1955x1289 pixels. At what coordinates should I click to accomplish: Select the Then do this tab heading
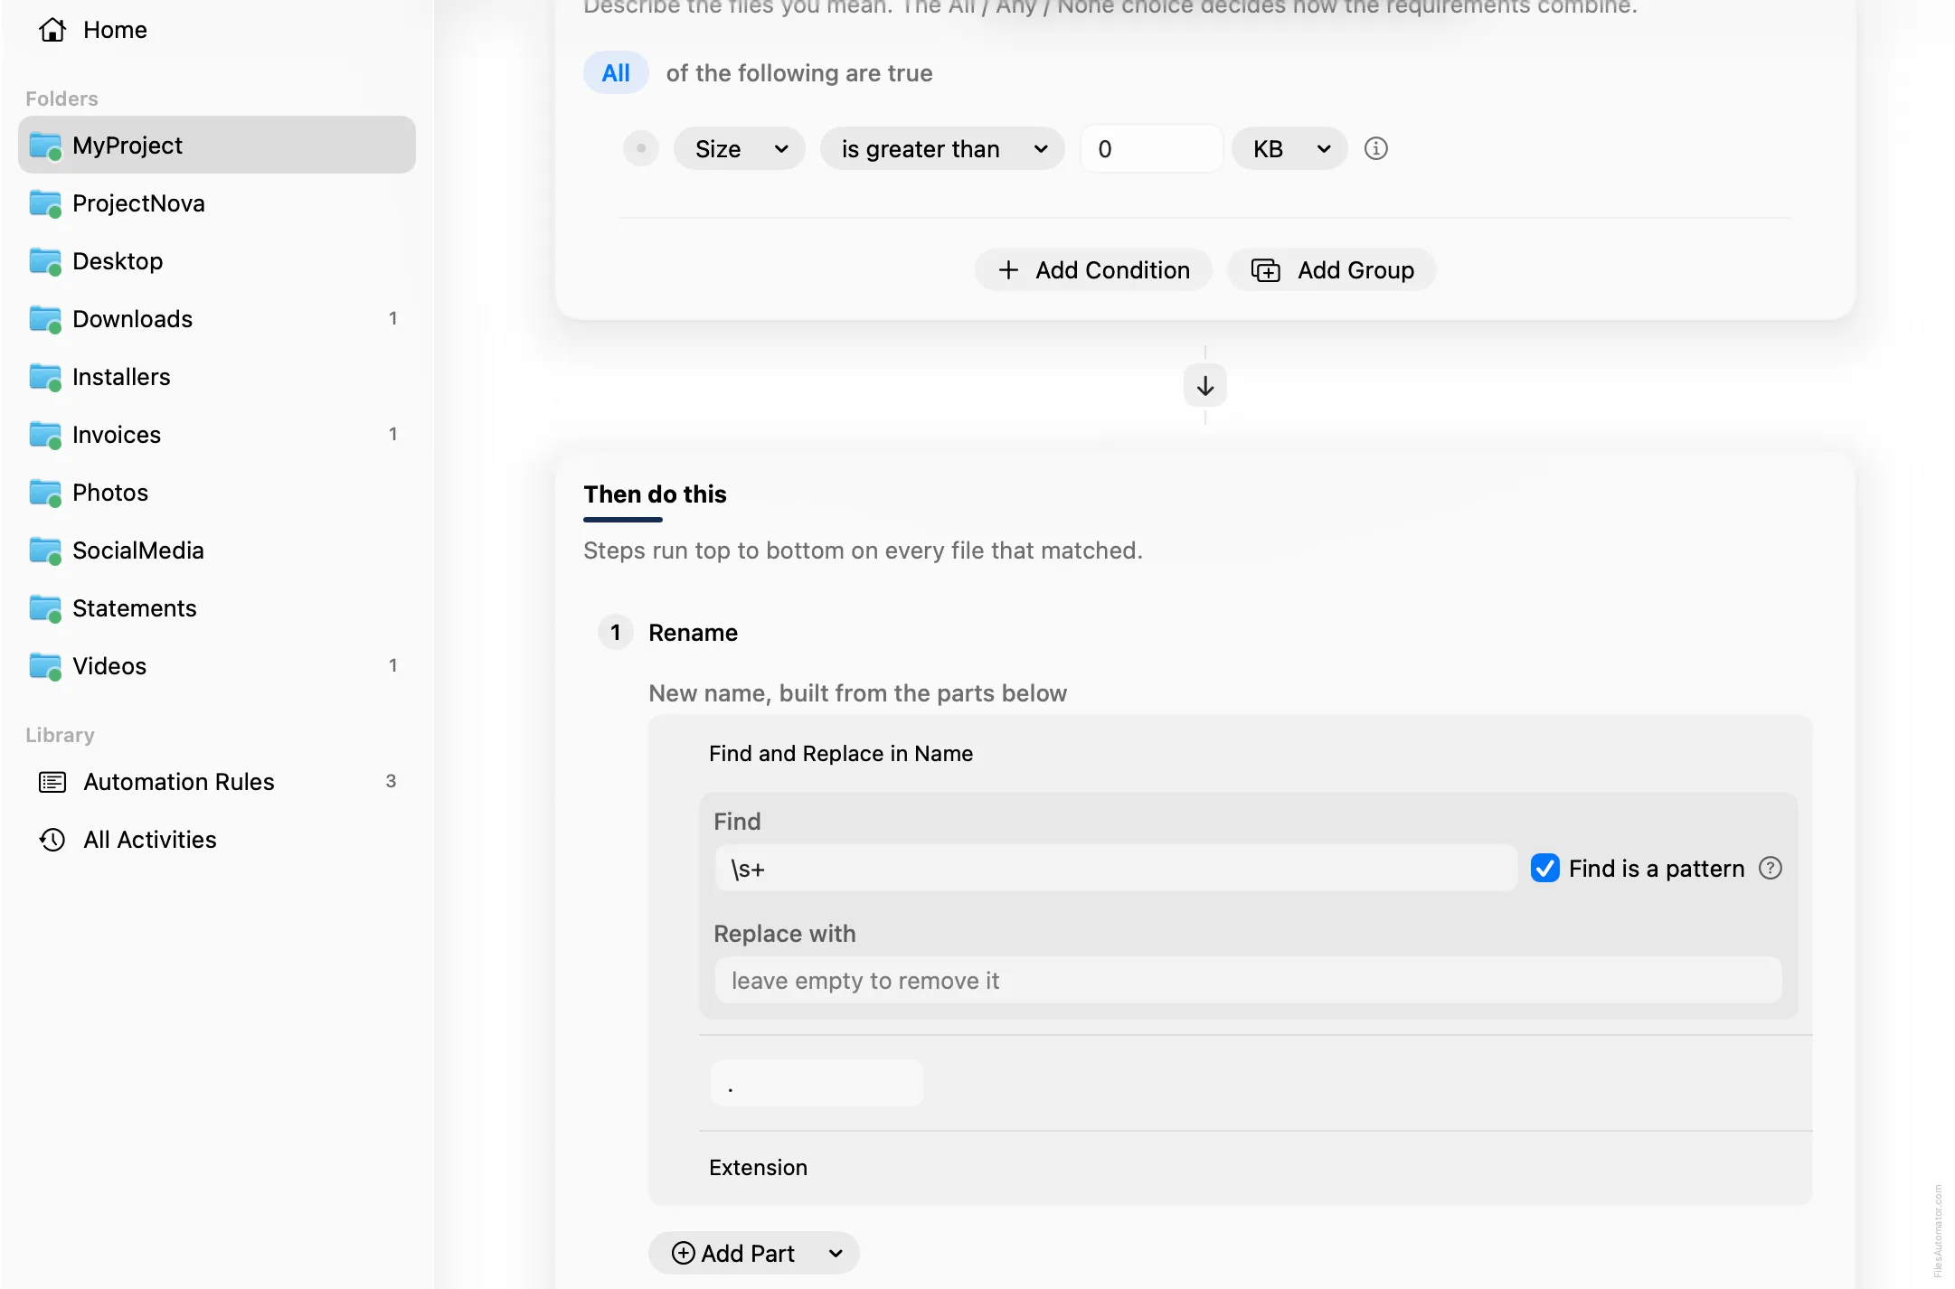click(655, 494)
